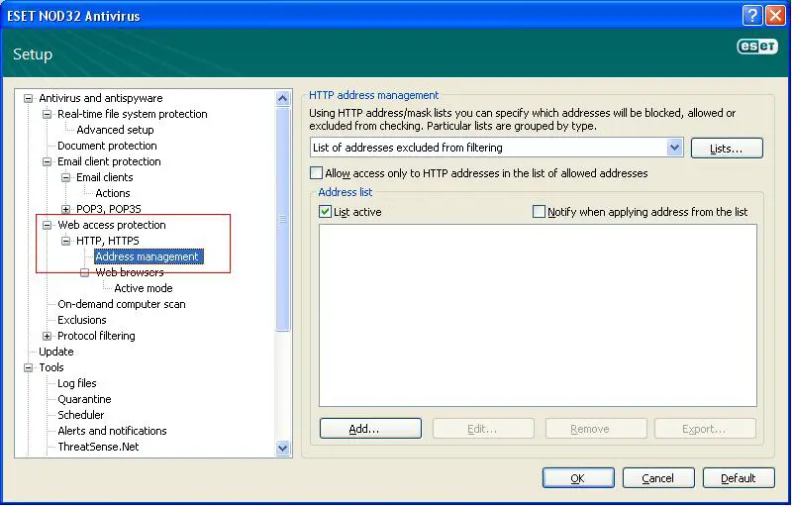Screen dimensions: 792x508
Task: Select Alerts and notifications tree item
Action: pos(112,431)
